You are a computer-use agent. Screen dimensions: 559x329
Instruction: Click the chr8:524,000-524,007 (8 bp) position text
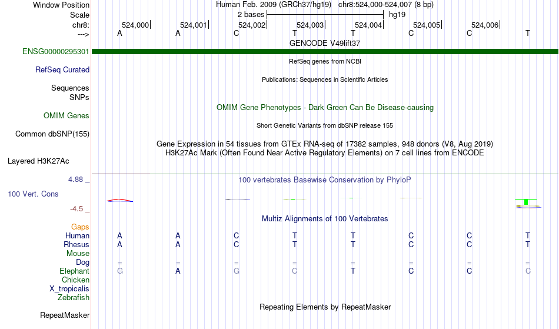coord(386,5)
